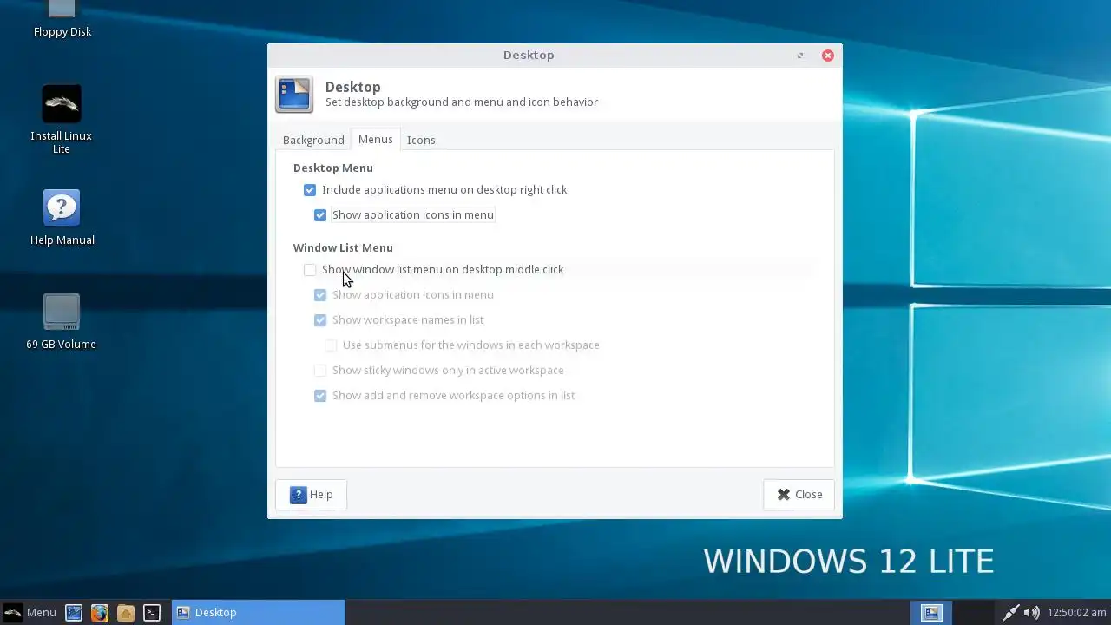This screenshot has height=625, width=1111.
Task: Click the 'Set desktop background and menu and icon behavior' subtitle
Action: [x=462, y=102]
